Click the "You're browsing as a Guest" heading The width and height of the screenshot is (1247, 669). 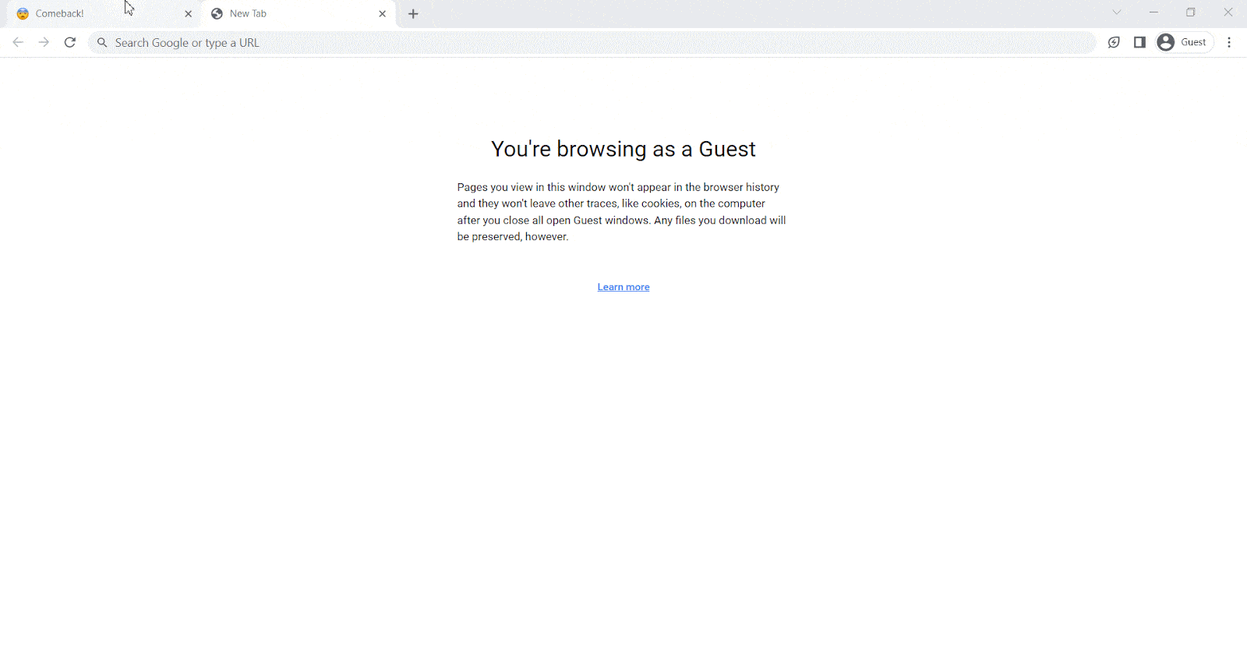coord(623,149)
